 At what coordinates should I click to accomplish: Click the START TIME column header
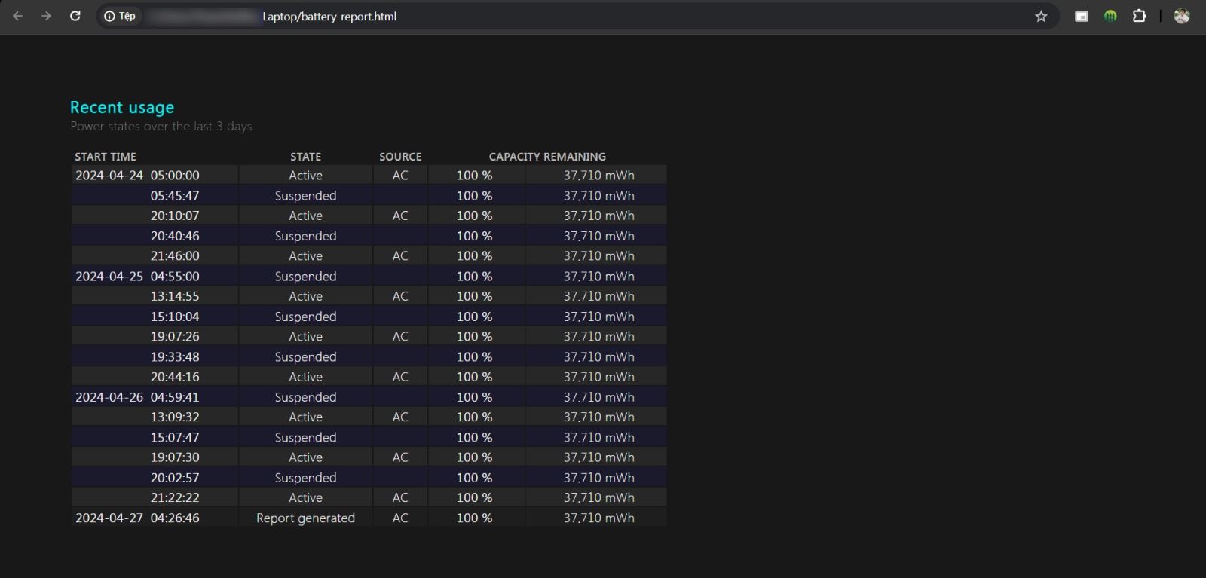click(106, 157)
